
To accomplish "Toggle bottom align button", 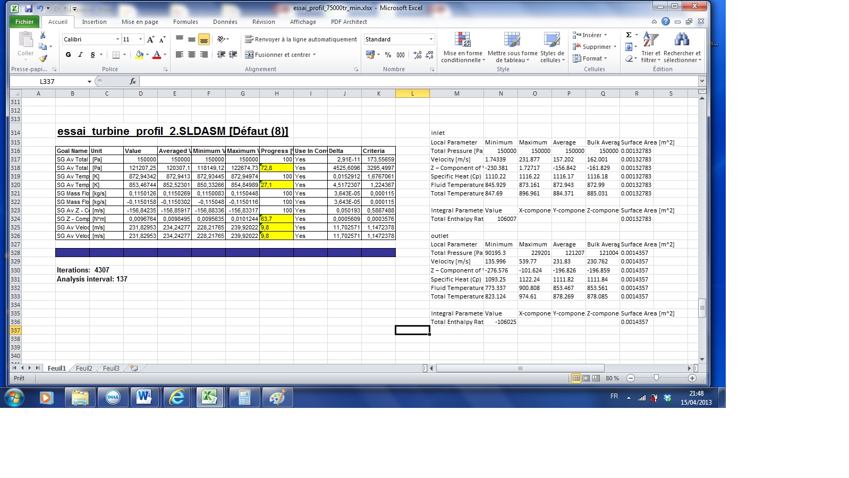I will [204, 39].
